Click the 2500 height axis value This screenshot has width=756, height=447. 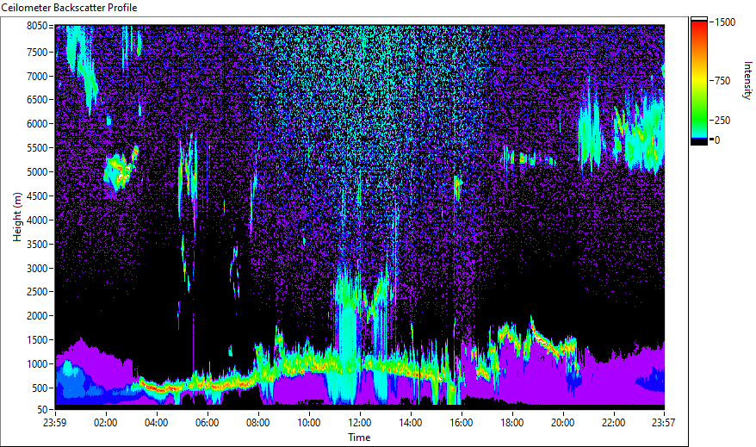[37, 292]
